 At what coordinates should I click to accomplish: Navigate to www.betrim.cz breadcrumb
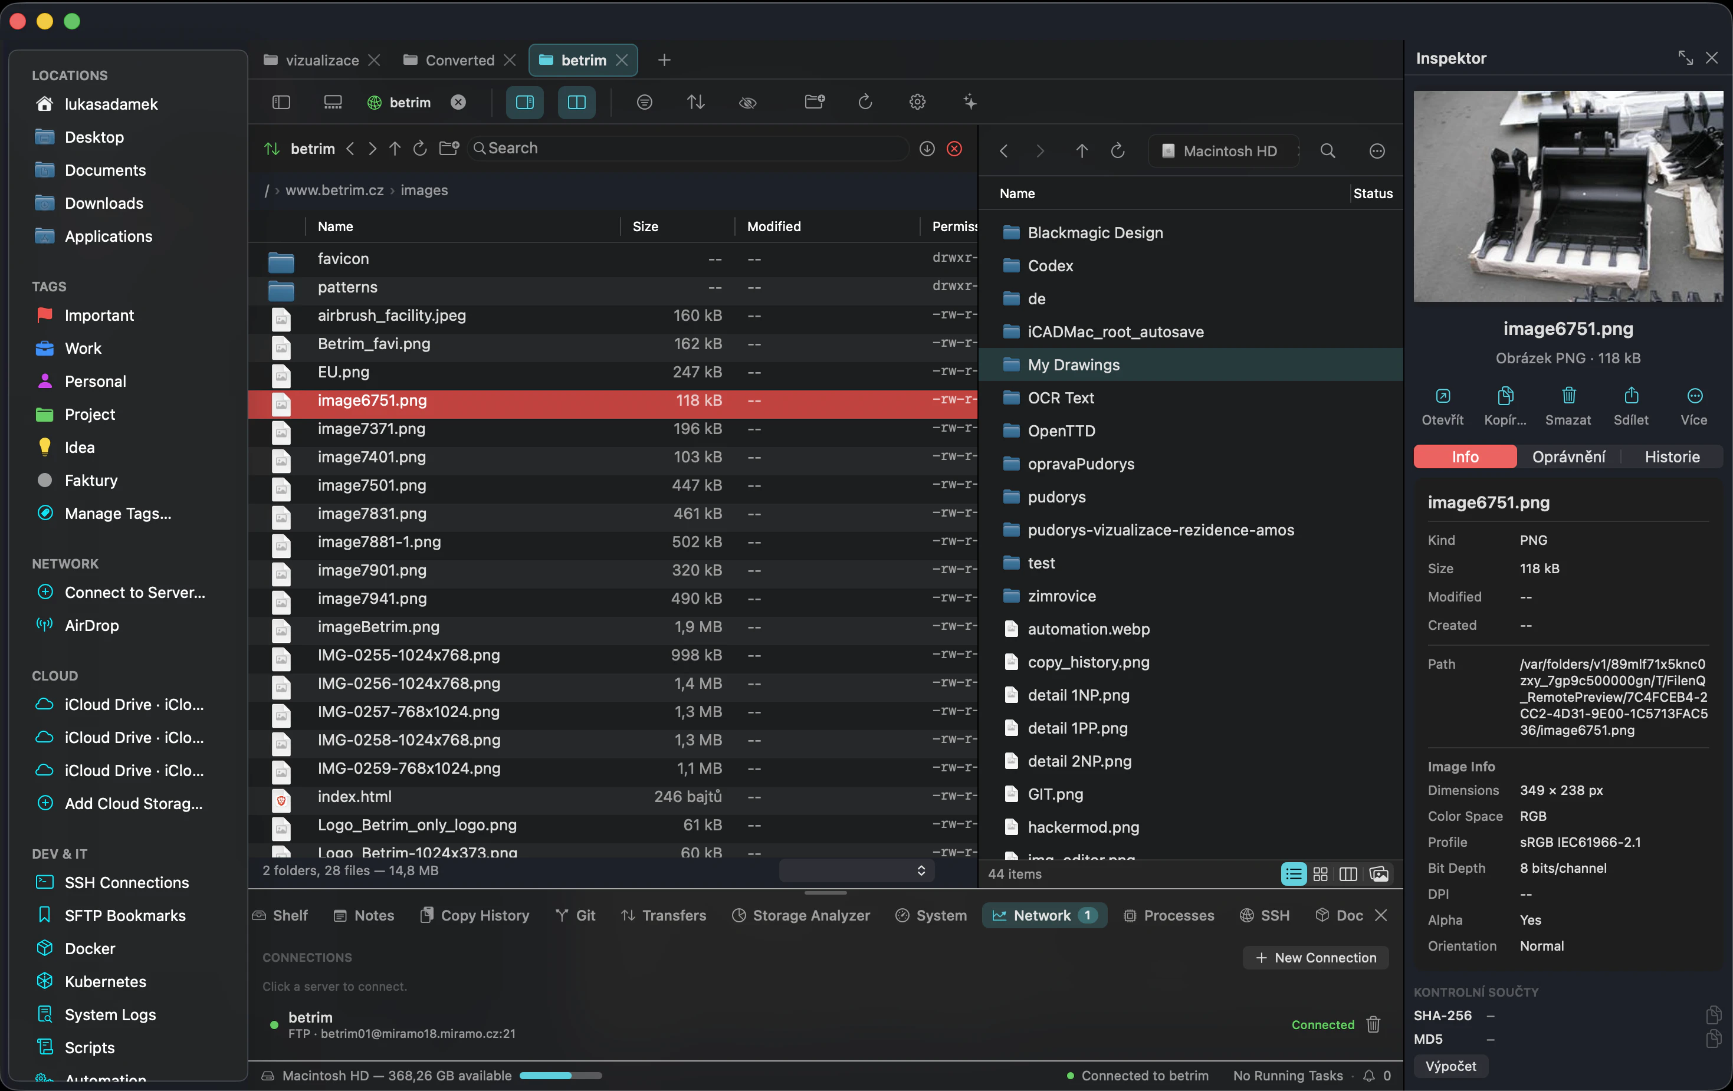(x=334, y=190)
